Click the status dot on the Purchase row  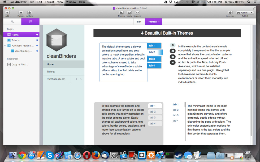click(x=37, y=45)
